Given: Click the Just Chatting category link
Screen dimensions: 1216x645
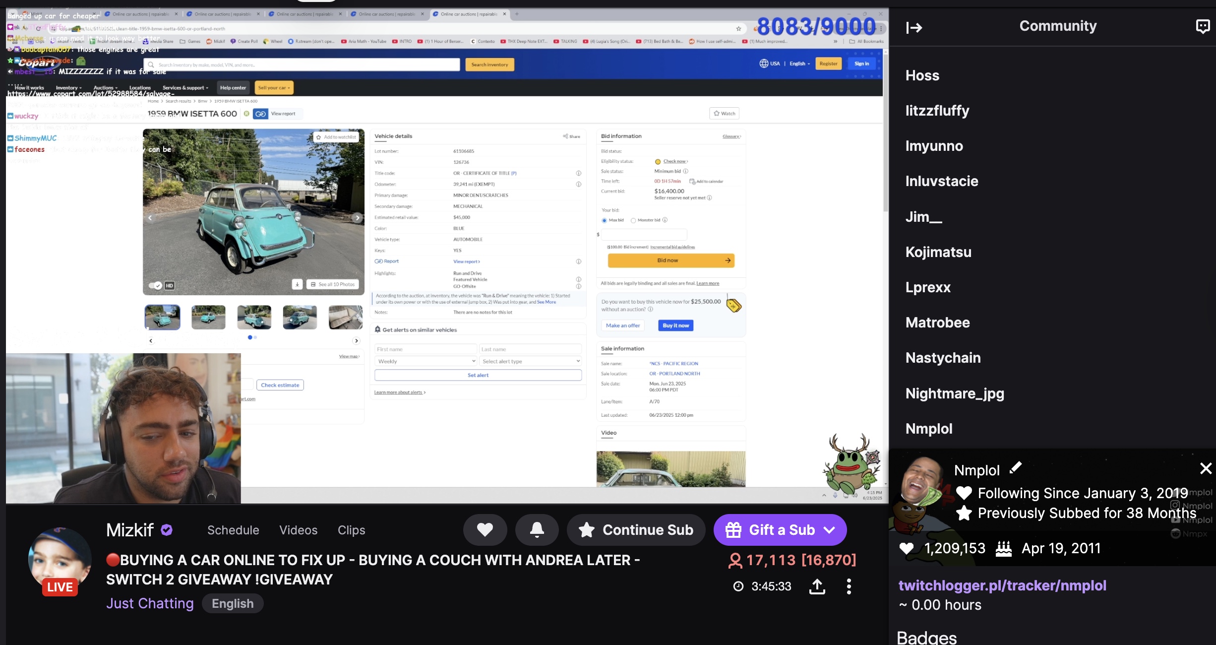Looking at the screenshot, I should point(150,603).
